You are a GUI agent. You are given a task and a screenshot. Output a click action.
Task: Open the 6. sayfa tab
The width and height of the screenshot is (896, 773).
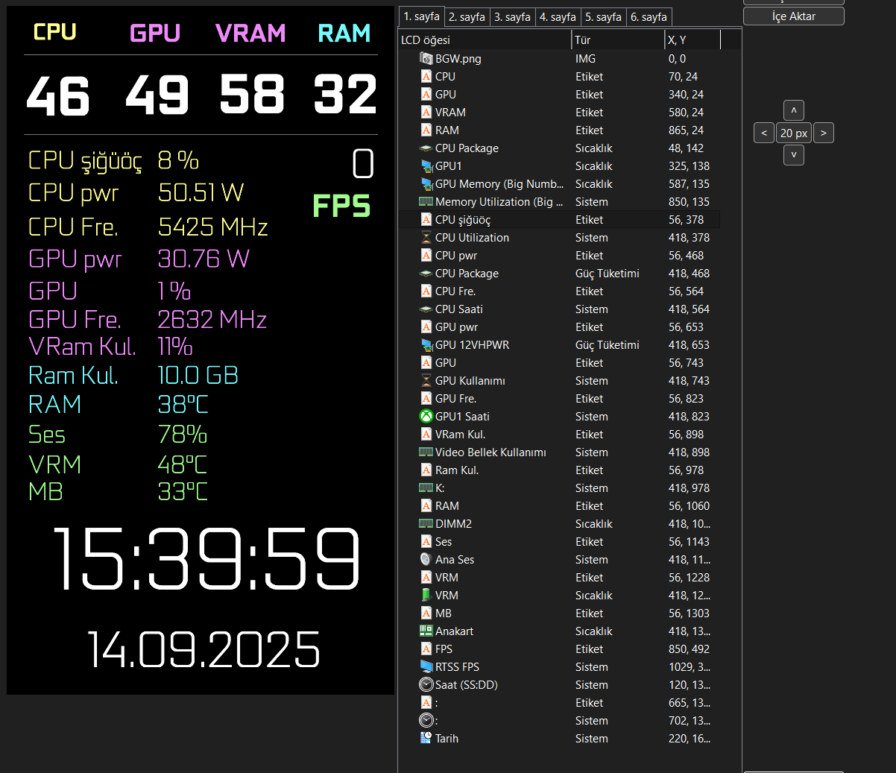649,16
